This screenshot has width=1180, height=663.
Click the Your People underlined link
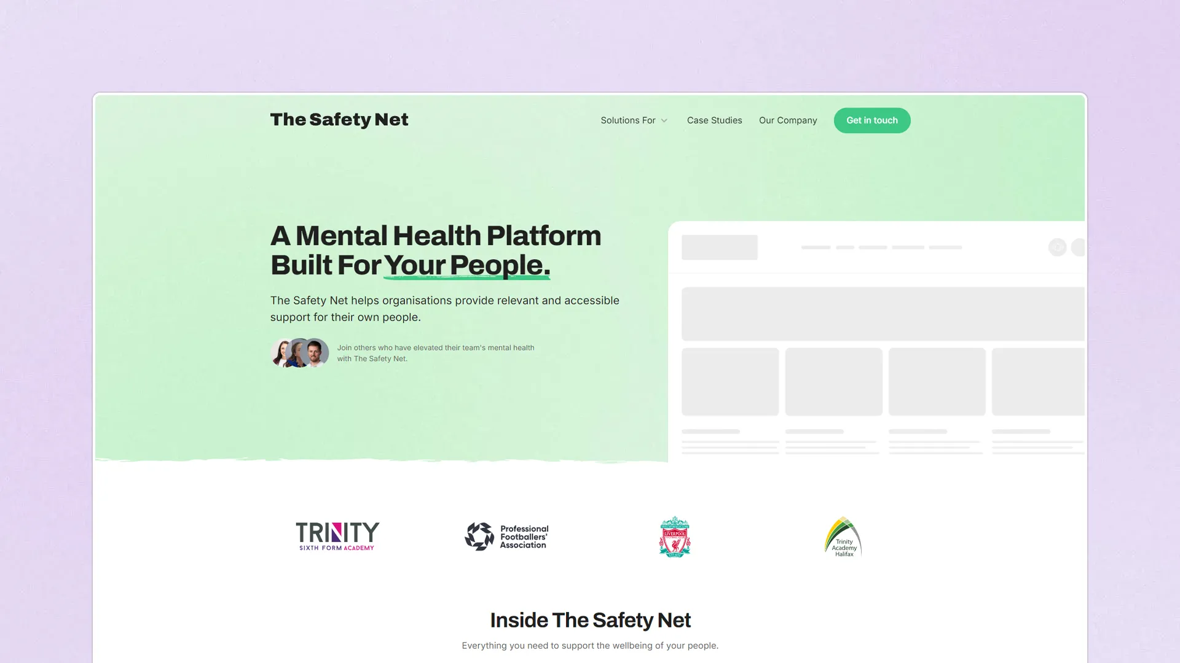466,264
